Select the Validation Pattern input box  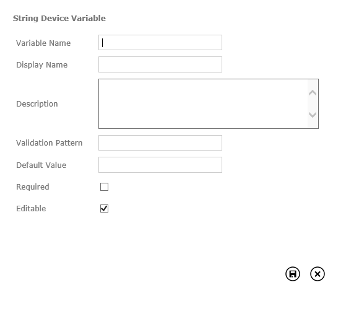click(x=160, y=143)
